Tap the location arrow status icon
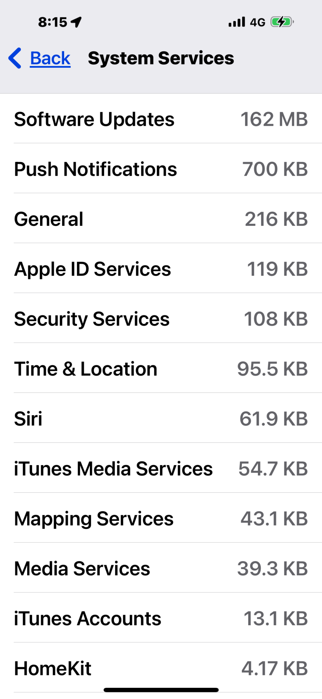 (x=76, y=22)
